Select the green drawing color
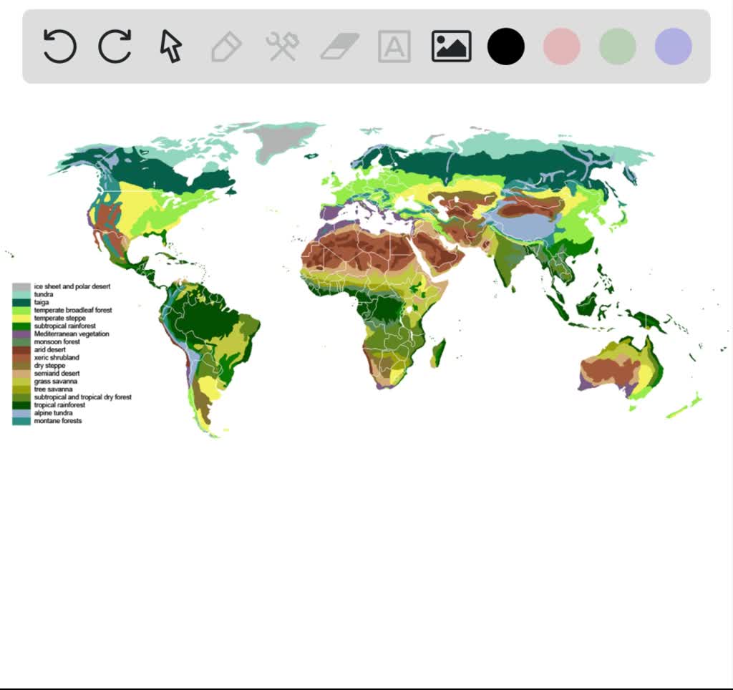 617,44
